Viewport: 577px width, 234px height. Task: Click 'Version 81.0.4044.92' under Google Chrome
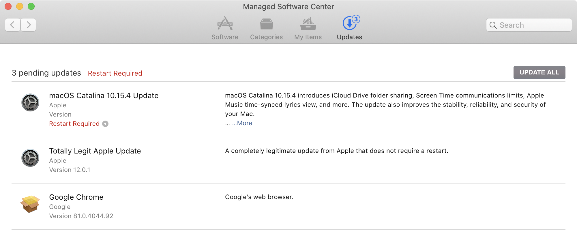click(x=81, y=216)
